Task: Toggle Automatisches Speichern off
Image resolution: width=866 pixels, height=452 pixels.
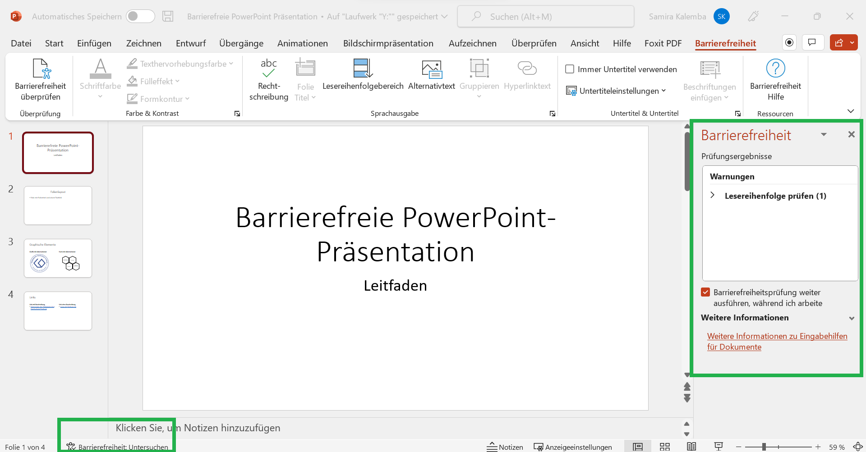Action: click(140, 16)
